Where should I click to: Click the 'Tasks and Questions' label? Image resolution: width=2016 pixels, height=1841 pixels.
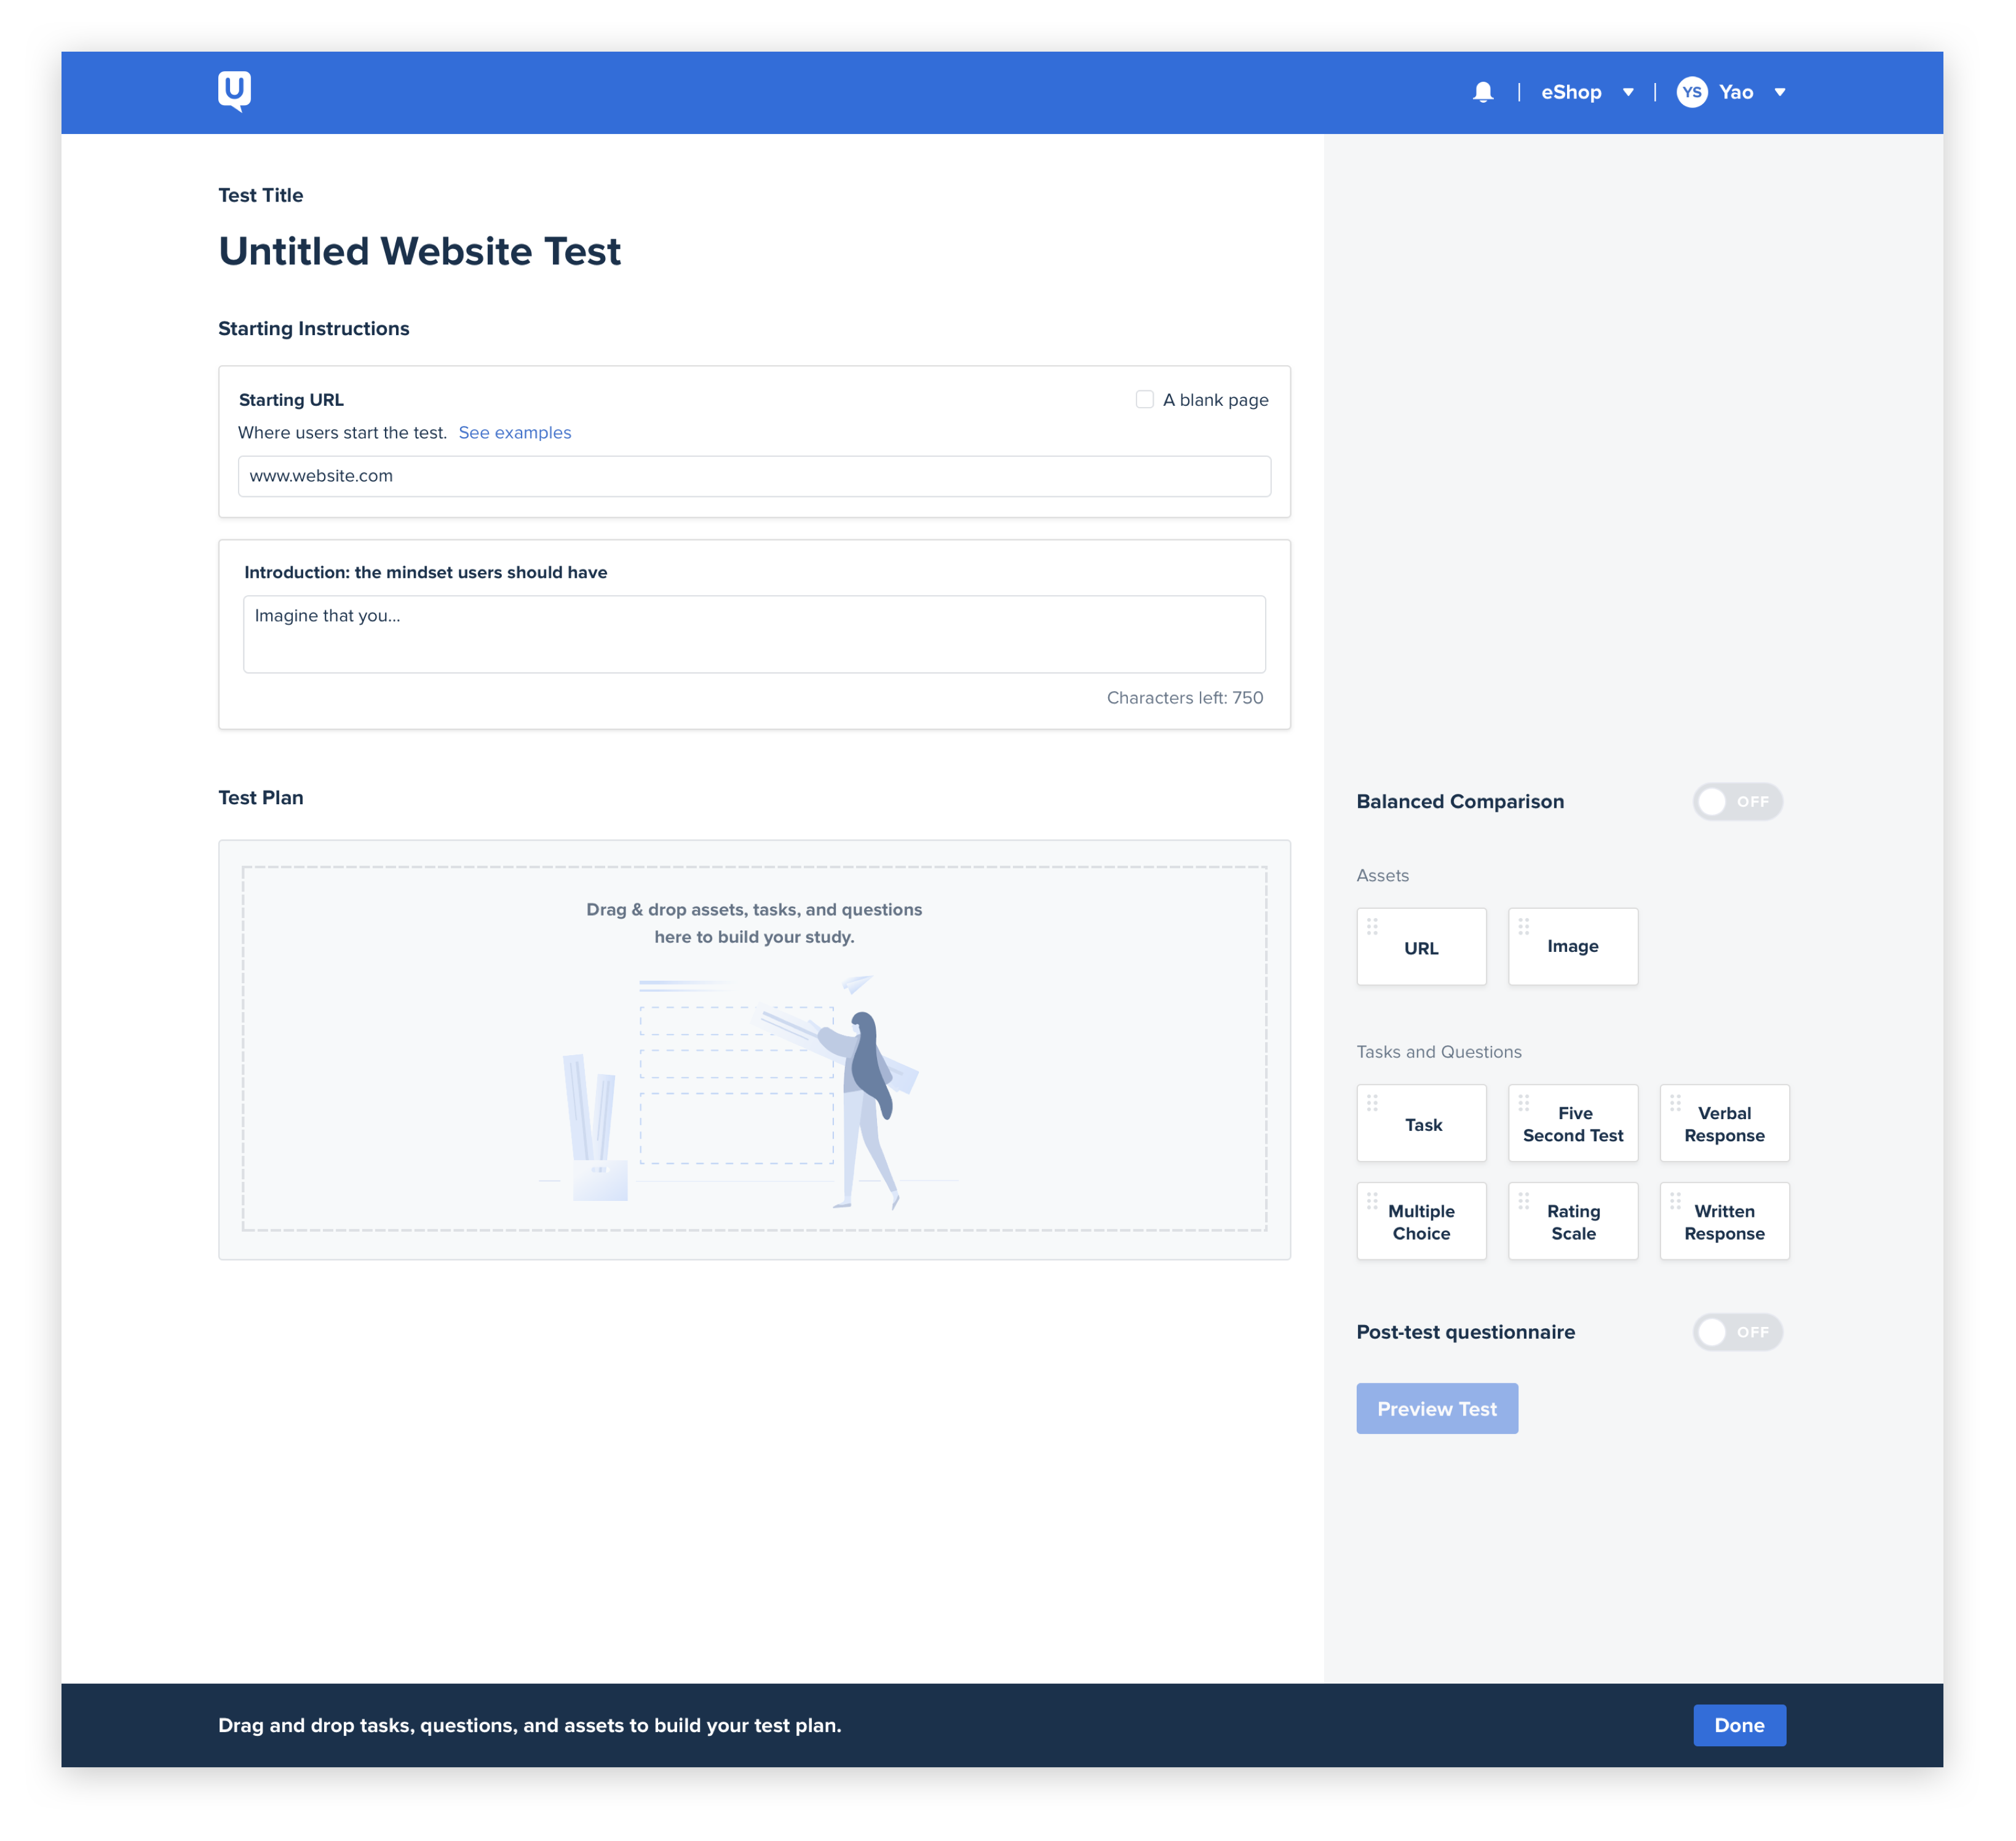[x=1438, y=1051]
